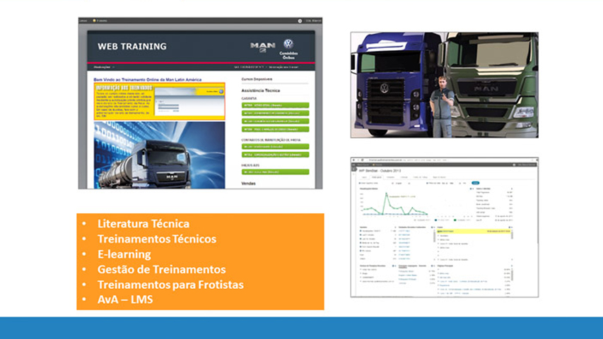
Task: Open the first green course button under Garantia
Action: [275, 105]
